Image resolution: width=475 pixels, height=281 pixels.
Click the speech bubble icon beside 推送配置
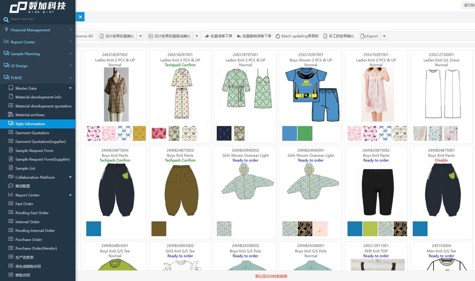pos(11,186)
